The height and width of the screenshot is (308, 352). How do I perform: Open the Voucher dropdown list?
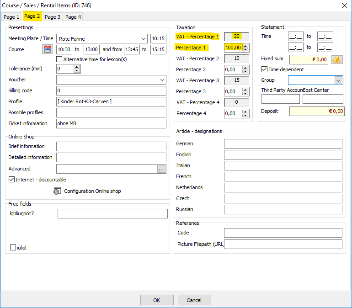(162, 80)
